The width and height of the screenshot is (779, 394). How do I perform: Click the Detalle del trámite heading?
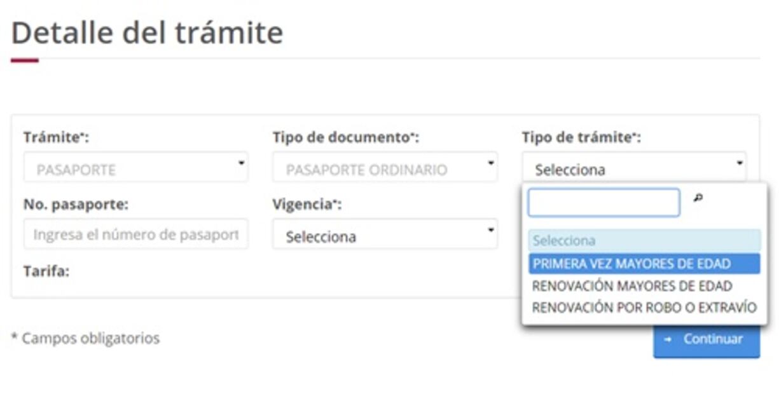147,32
